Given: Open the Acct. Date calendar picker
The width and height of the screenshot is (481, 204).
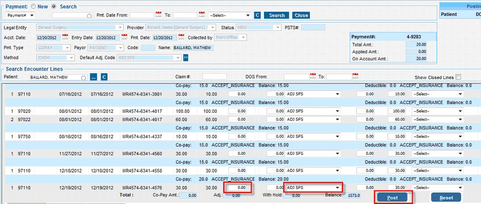Looking at the screenshot, I should (65, 37).
